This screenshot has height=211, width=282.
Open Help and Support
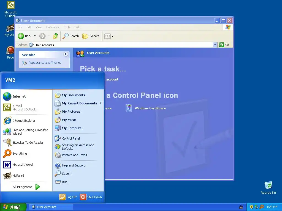pyautogui.click(x=78, y=165)
